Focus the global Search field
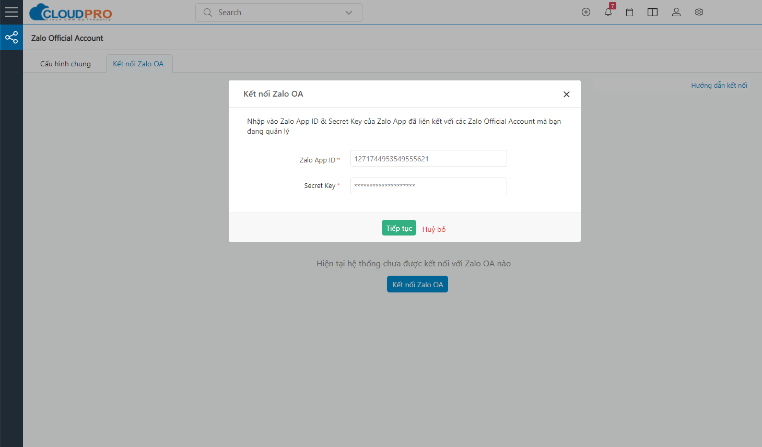This screenshot has height=447, width=762. [279, 13]
